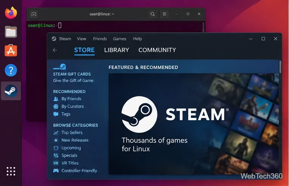The height and width of the screenshot is (186, 289).
Task: Open the Friends menu
Action: [100, 39]
